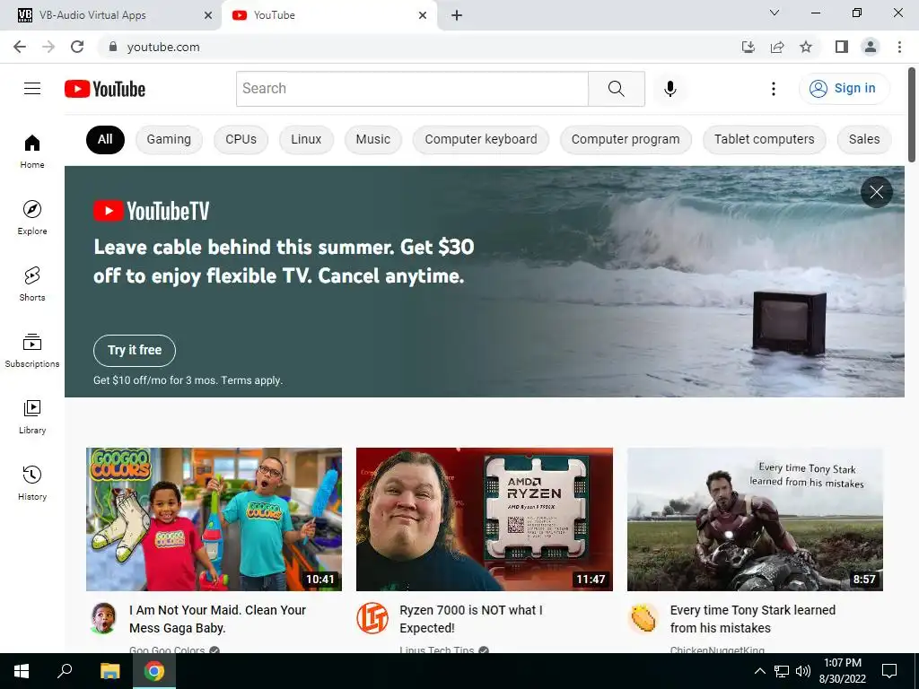Open Linus Tech Tips channel avatar
The width and height of the screenshot is (919, 689).
point(372,617)
